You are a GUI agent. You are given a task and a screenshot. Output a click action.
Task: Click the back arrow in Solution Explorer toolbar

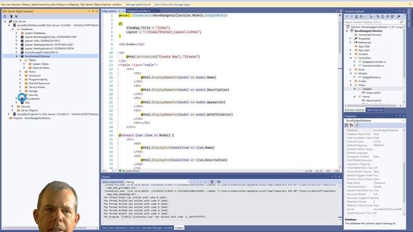click(347, 17)
